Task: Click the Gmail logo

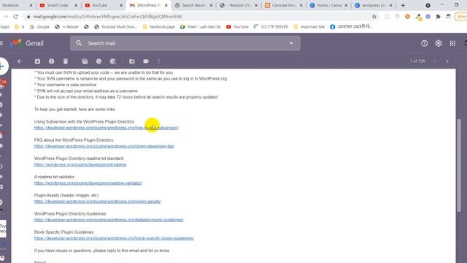Action: (26, 43)
